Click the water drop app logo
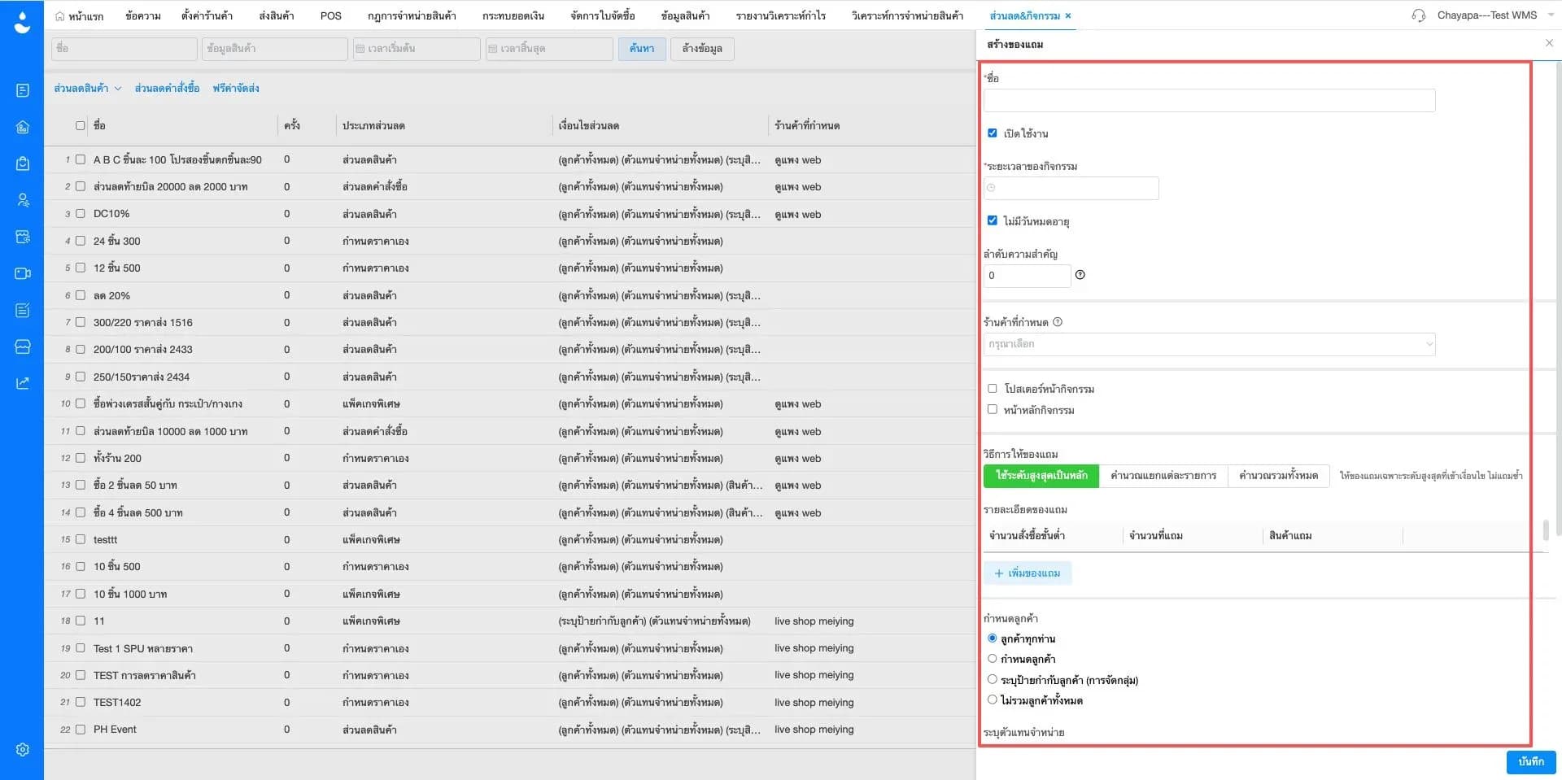This screenshot has height=780, width=1562. point(22,22)
